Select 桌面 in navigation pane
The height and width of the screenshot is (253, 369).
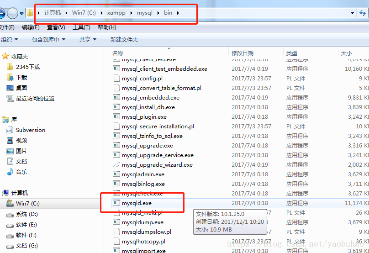pyautogui.click(x=17, y=88)
